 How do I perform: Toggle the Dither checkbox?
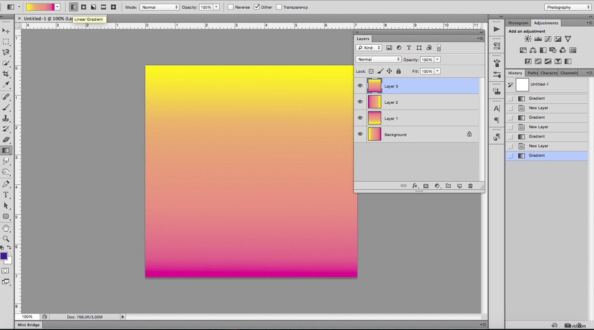[256, 7]
